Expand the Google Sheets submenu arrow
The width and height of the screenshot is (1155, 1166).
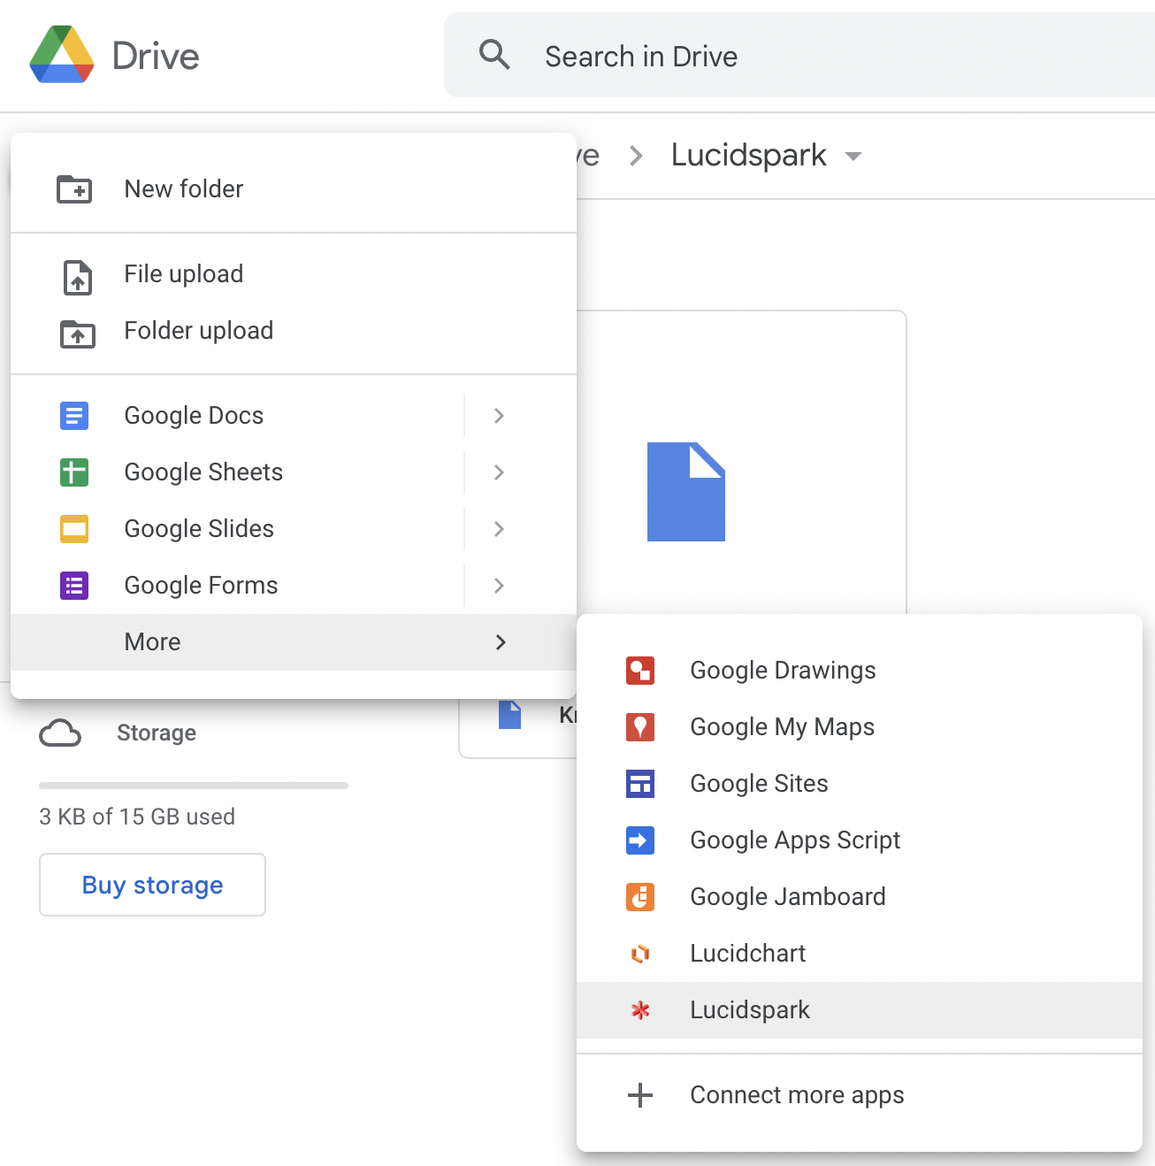click(500, 472)
